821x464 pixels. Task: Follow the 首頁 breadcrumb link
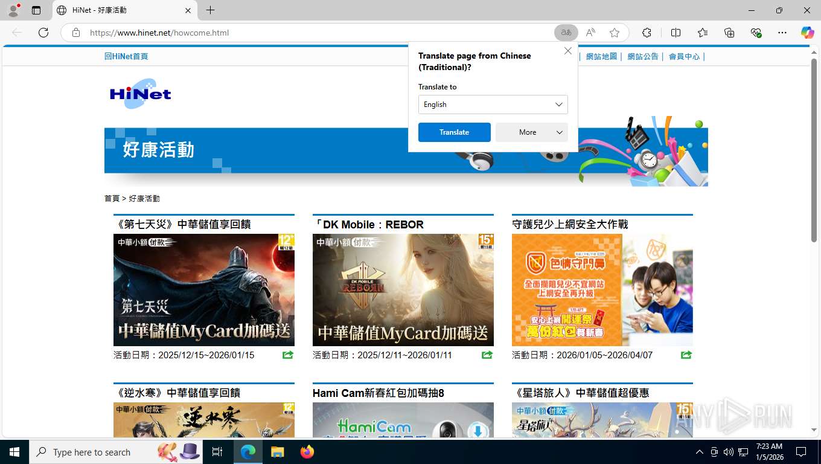click(112, 198)
